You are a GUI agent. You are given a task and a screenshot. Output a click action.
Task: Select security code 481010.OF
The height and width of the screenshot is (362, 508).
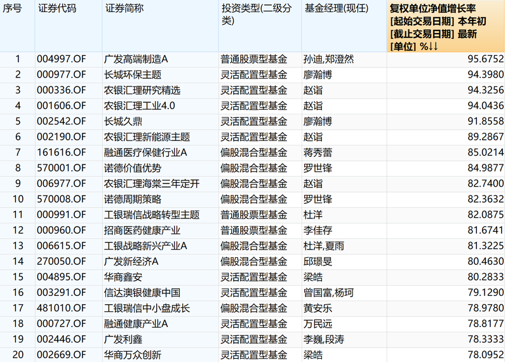point(61,308)
